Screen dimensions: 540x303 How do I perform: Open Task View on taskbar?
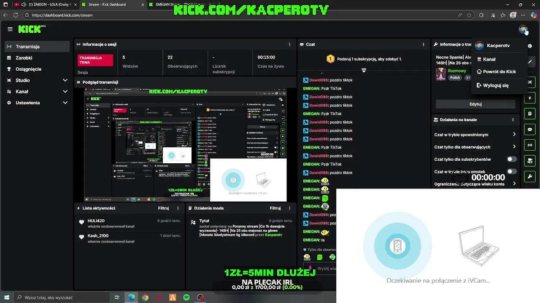click(117, 298)
